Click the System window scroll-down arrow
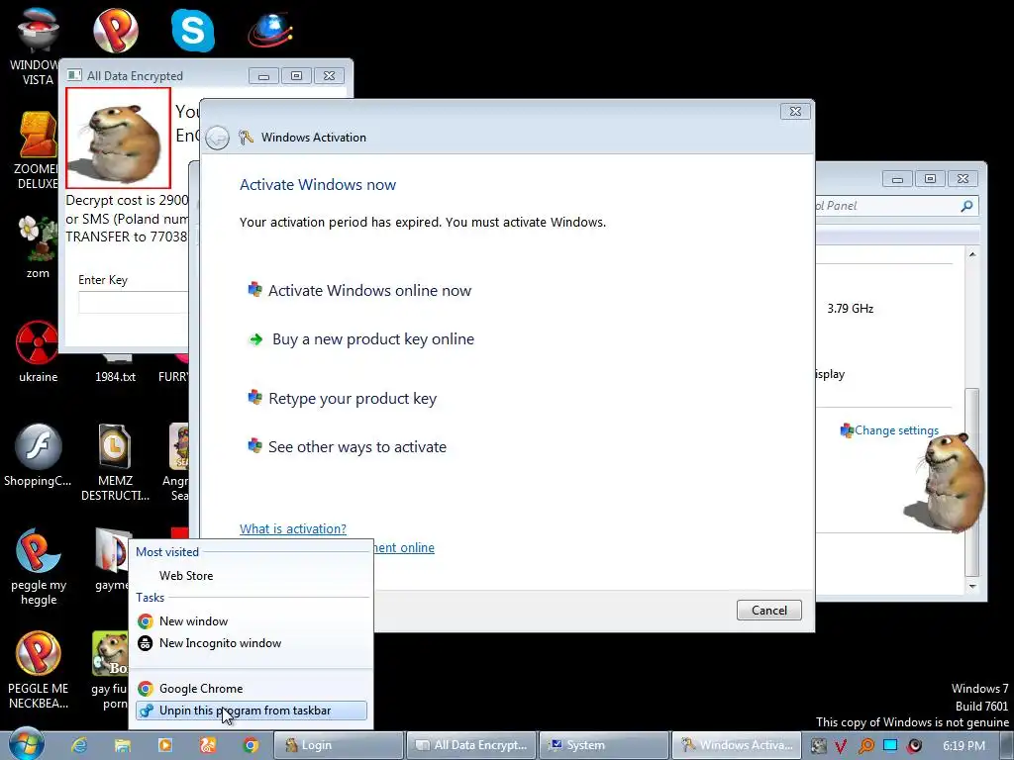 972,586
